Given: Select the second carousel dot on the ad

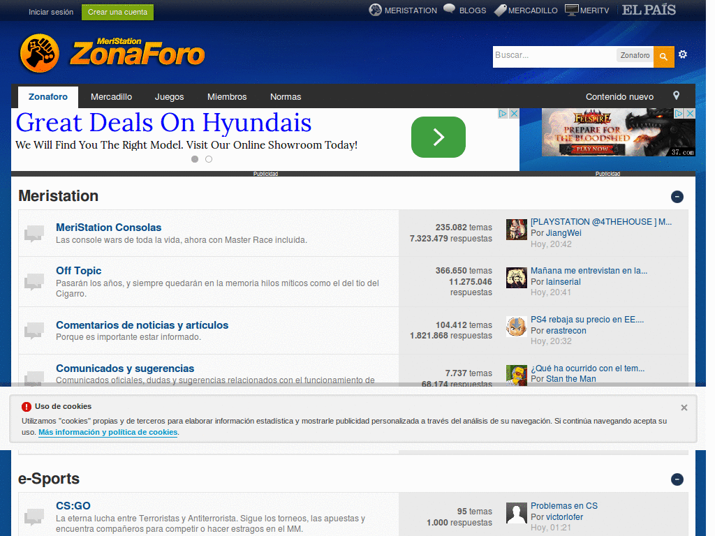Looking at the screenshot, I should coord(208,159).
